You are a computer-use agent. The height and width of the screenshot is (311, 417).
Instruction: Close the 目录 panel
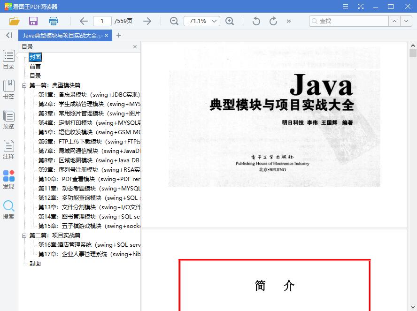coord(135,47)
